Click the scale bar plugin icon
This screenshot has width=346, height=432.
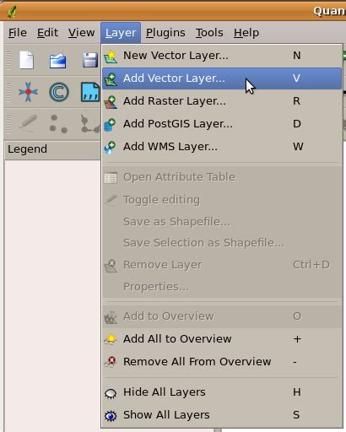point(90,92)
